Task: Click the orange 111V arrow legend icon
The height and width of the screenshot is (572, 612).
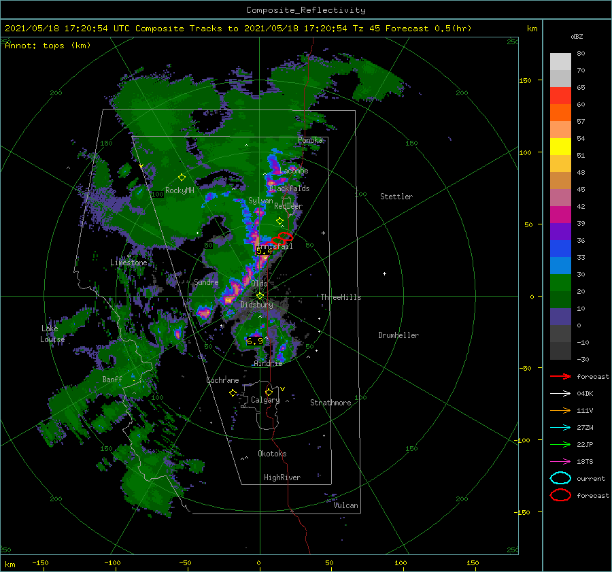Action: point(560,410)
